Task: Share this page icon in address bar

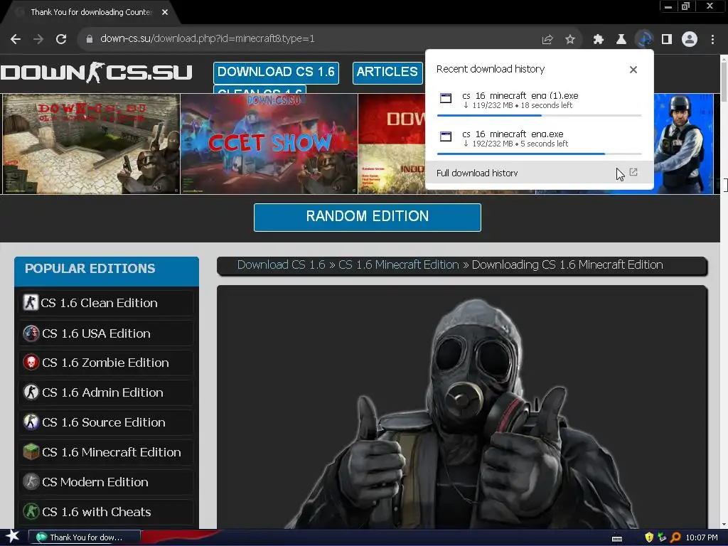Action: coord(547,40)
